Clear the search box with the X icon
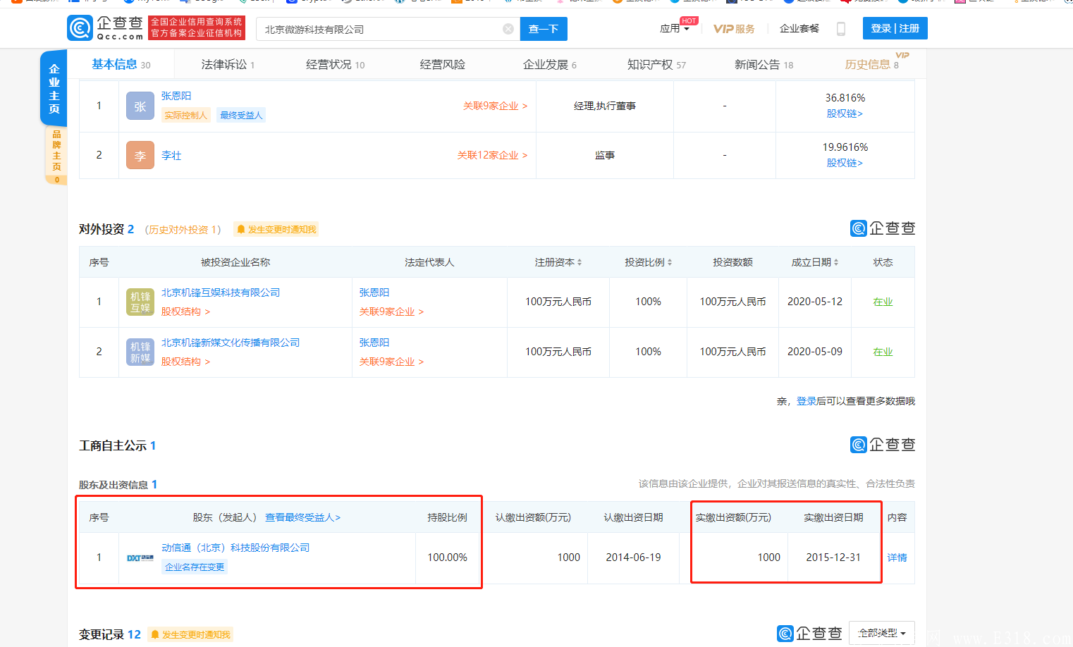1073x647 pixels. click(508, 29)
